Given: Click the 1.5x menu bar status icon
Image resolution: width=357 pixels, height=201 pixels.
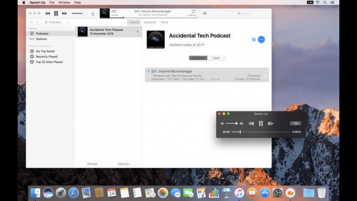Looking at the screenshot, I should pos(310,2).
